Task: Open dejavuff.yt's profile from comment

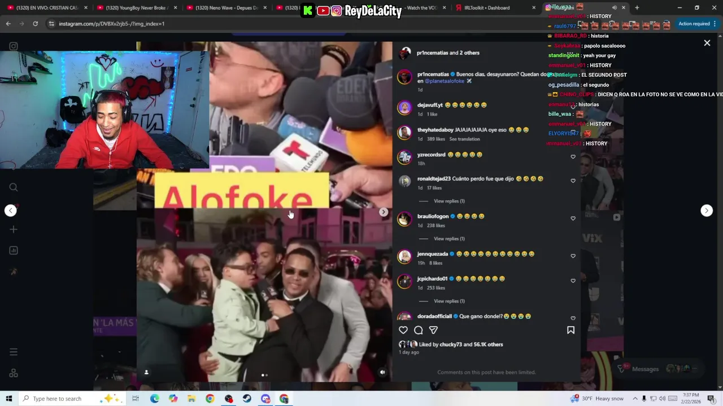Action: (430, 105)
